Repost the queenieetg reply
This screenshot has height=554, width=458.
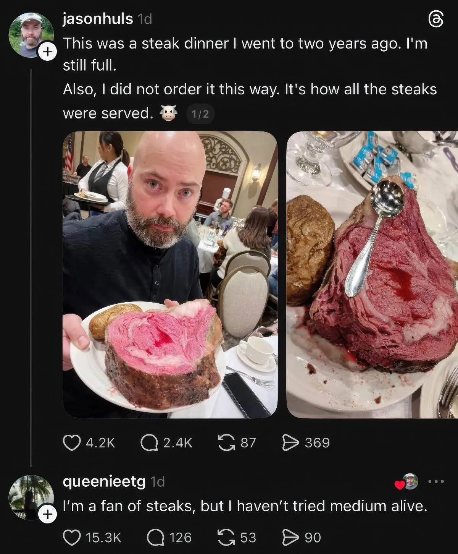click(226, 538)
